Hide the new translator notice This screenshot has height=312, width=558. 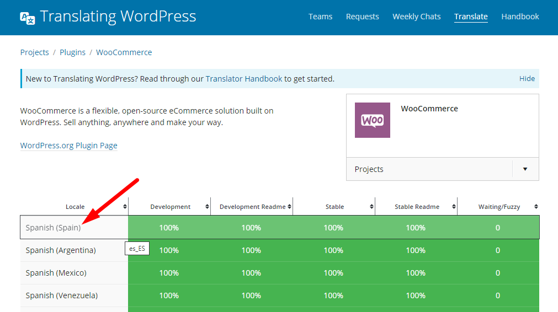(x=527, y=78)
